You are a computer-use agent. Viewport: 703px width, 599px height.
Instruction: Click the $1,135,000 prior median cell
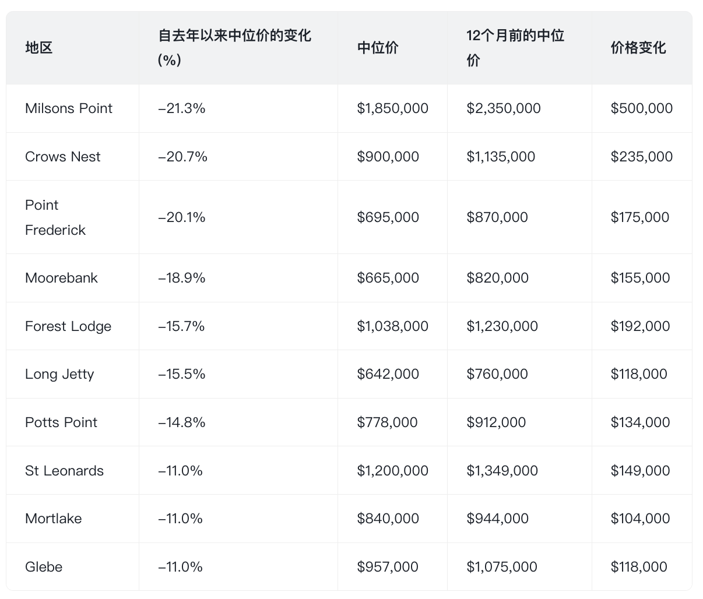click(501, 157)
